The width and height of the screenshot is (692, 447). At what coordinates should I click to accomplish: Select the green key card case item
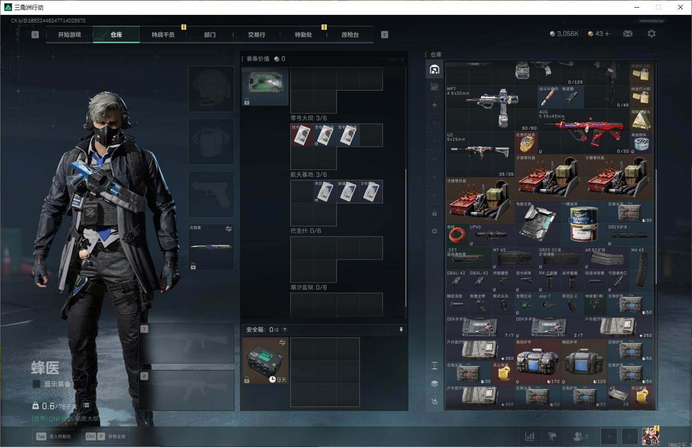coord(265,86)
